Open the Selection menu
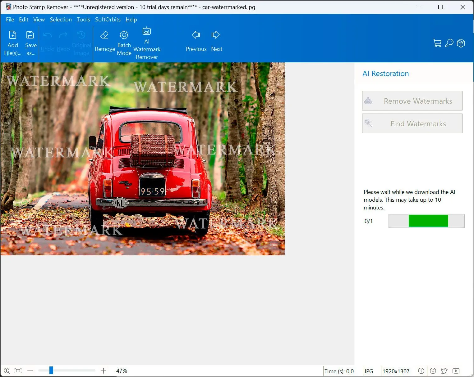Image resolution: width=474 pixels, height=377 pixels. click(x=61, y=20)
